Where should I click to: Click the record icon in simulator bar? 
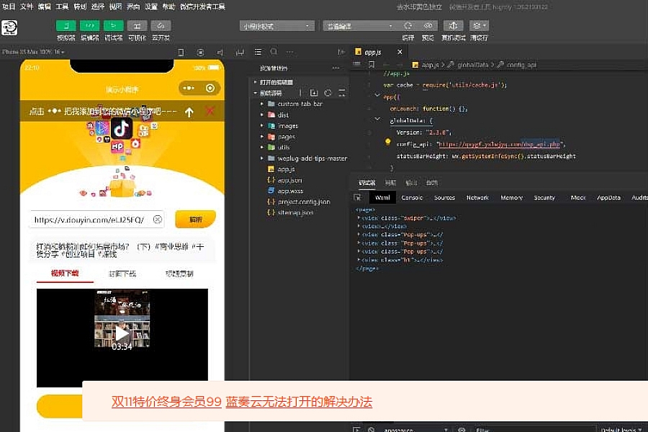click(200, 53)
